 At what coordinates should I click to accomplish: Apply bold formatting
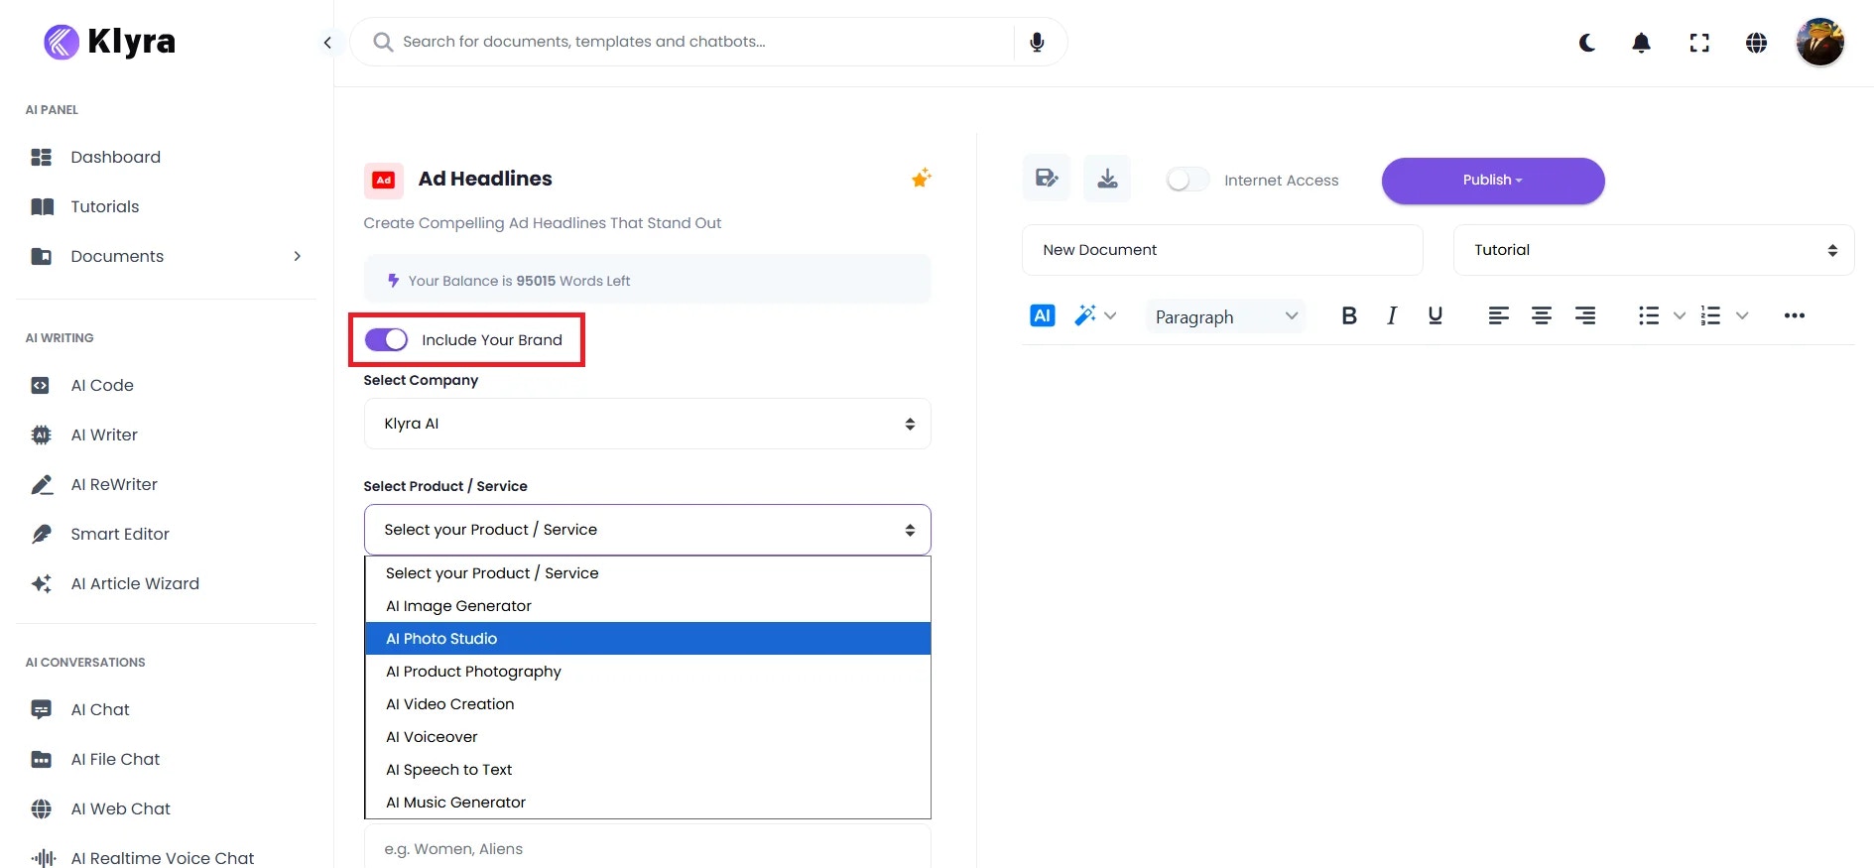(1349, 315)
